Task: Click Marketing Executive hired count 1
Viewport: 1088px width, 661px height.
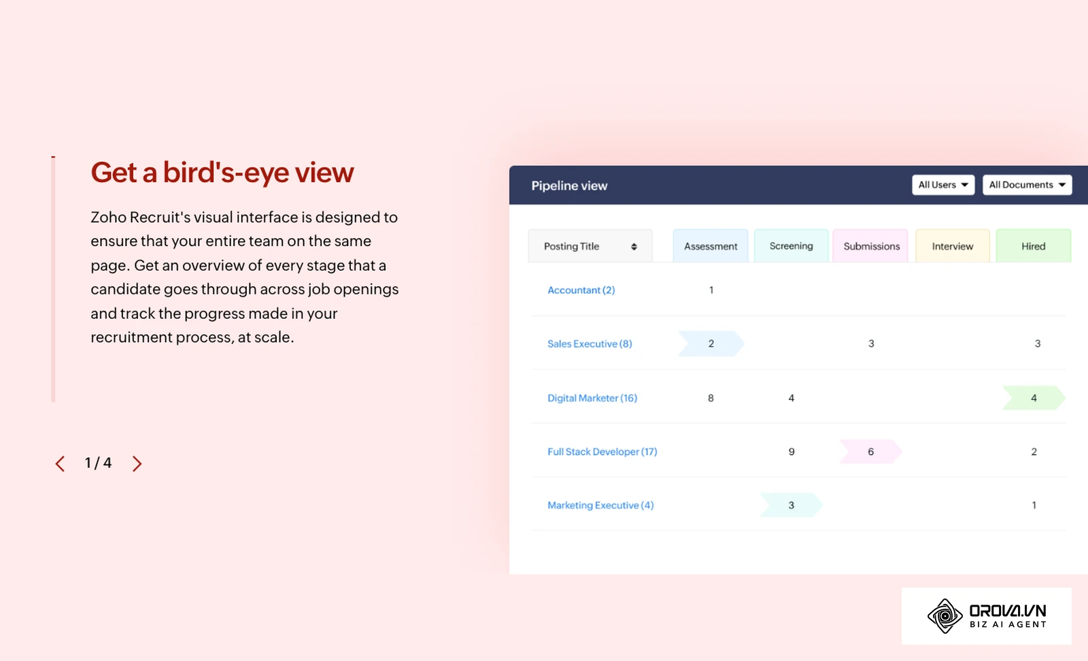Action: [1034, 505]
